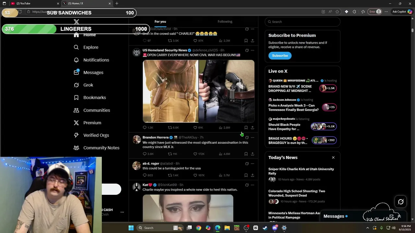
Task: Switch to the YouTube browser tab
Action: point(34,4)
